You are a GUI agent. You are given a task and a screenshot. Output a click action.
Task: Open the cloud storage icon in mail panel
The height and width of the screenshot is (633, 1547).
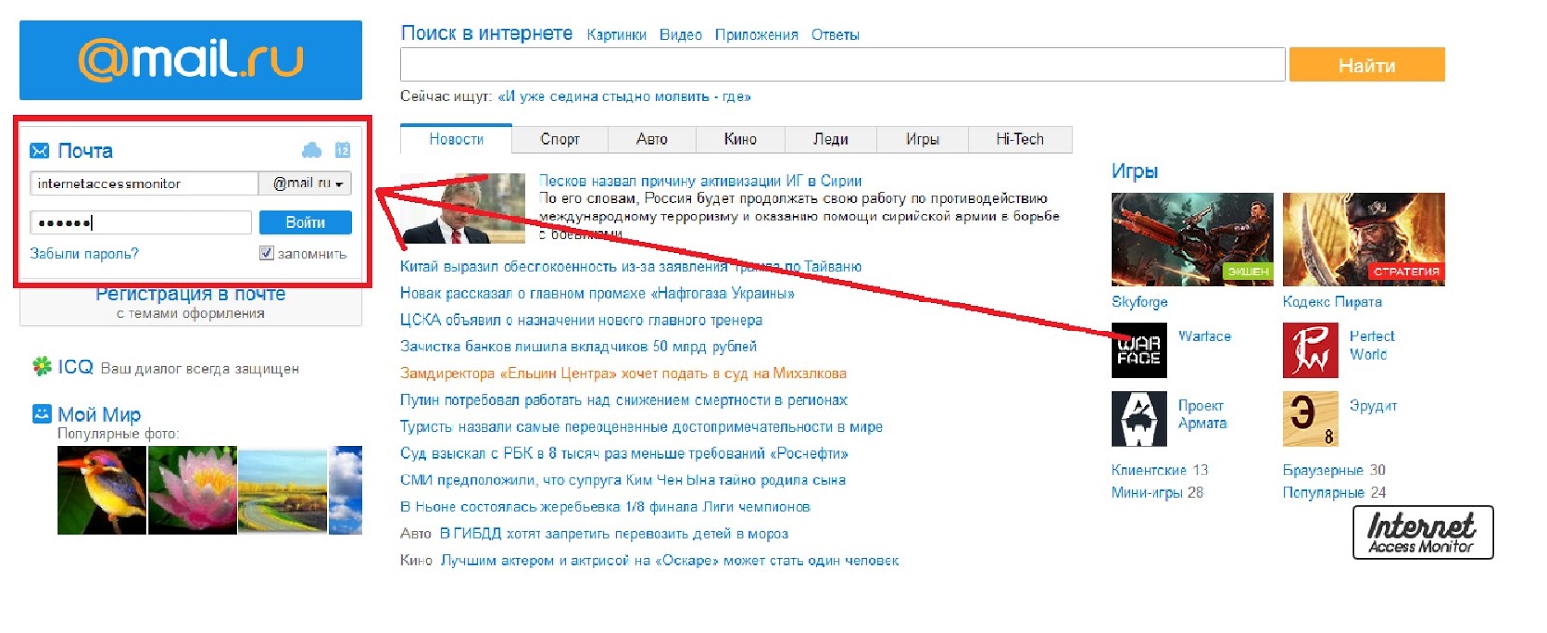pos(311,150)
